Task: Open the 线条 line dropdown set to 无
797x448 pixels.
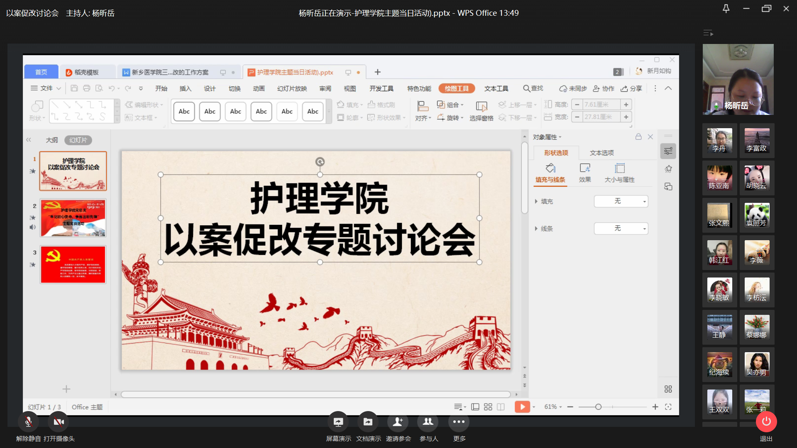Action: (x=621, y=229)
